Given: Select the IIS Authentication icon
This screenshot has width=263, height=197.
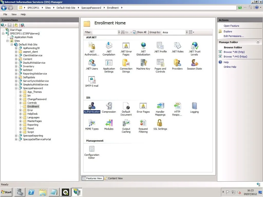Looking at the screenshot, I should tap(92, 107).
